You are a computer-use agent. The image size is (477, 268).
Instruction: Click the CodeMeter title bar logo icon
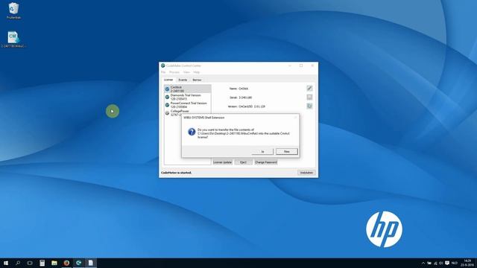click(x=163, y=66)
